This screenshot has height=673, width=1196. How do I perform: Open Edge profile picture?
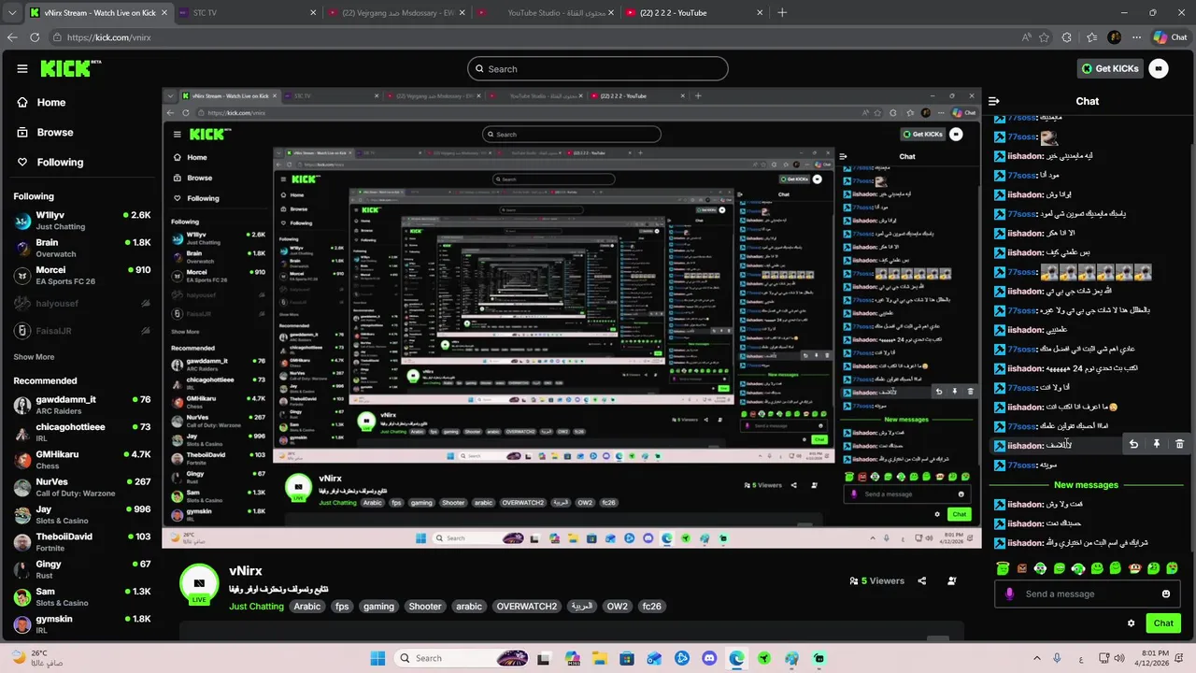tap(1114, 37)
